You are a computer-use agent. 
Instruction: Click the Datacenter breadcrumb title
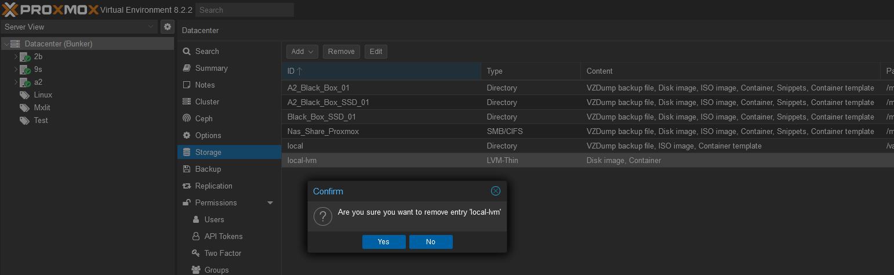click(x=201, y=30)
